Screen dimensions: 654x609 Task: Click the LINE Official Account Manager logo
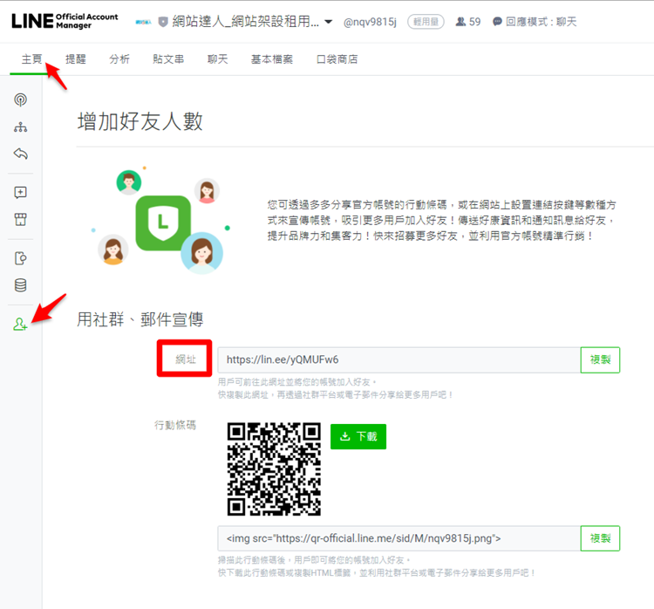pyautogui.click(x=65, y=21)
